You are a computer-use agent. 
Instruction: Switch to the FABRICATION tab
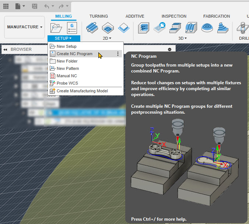pyautogui.click(x=217, y=16)
